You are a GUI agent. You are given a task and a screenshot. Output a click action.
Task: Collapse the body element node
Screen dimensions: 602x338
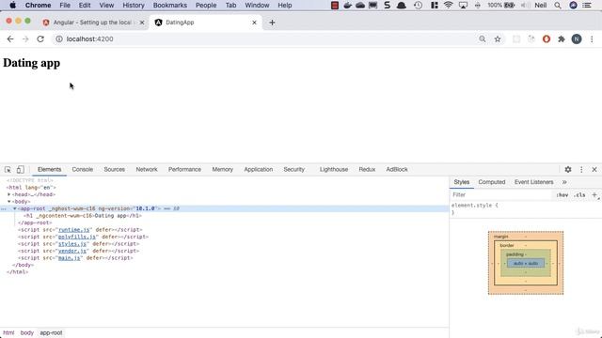pos(9,202)
